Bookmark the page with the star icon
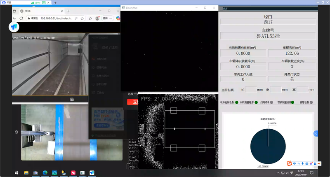 (82, 18)
